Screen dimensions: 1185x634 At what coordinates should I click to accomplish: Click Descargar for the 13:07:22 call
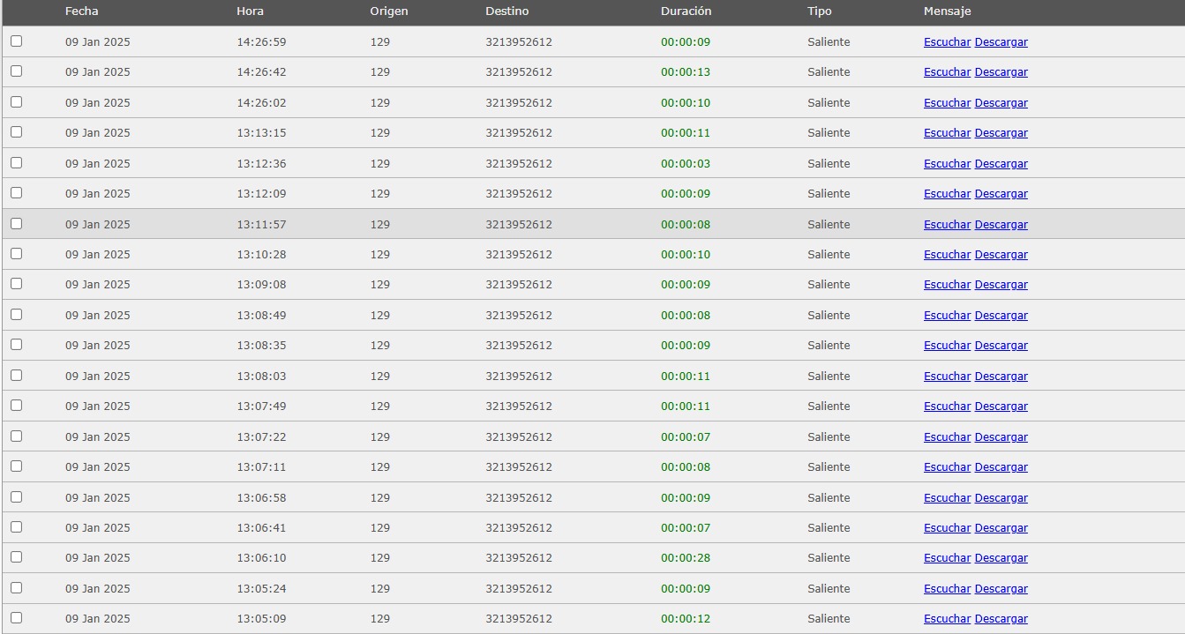1001,437
